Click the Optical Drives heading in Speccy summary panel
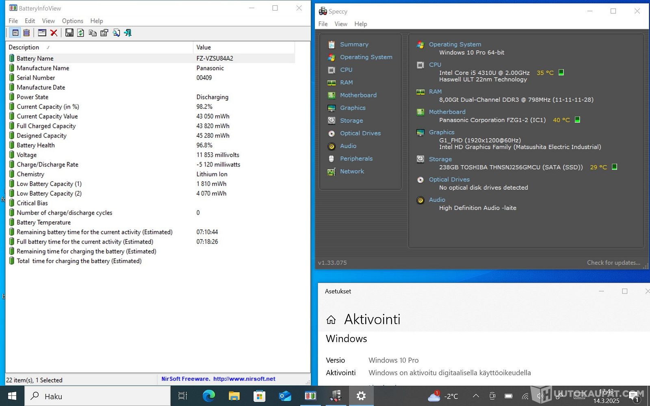This screenshot has height=406, width=650. pos(449,179)
